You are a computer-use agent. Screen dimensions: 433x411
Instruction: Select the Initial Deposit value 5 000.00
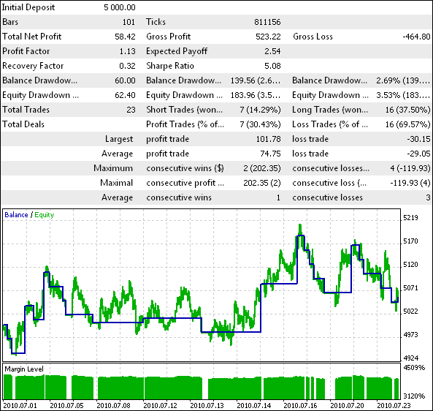[120, 7]
